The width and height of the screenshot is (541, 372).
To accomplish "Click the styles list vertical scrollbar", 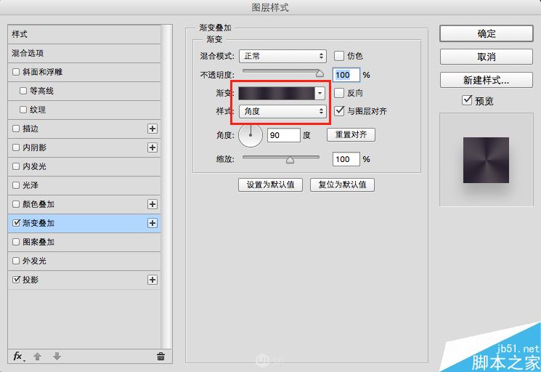I will click(166, 187).
